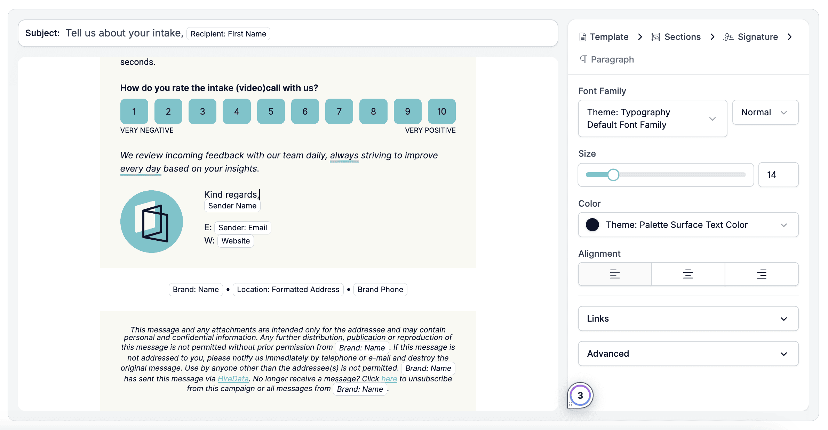The image size is (828, 430).
Task: Click the Brand: Name tag after 'is not permitted.'
Action: (x=428, y=368)
